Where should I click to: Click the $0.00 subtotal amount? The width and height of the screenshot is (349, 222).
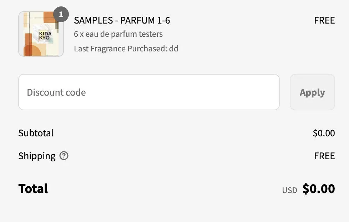324,133
